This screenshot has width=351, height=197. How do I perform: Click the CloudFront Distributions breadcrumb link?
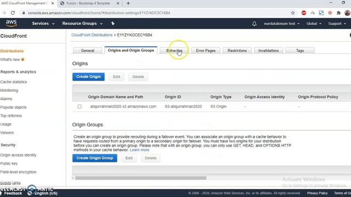pyautogui.click(x=92, y=35)
